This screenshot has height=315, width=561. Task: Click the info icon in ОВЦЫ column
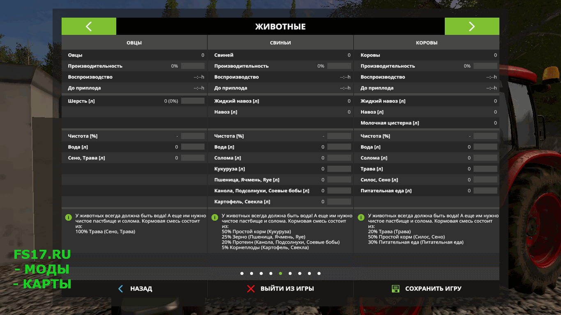[68, 217]
